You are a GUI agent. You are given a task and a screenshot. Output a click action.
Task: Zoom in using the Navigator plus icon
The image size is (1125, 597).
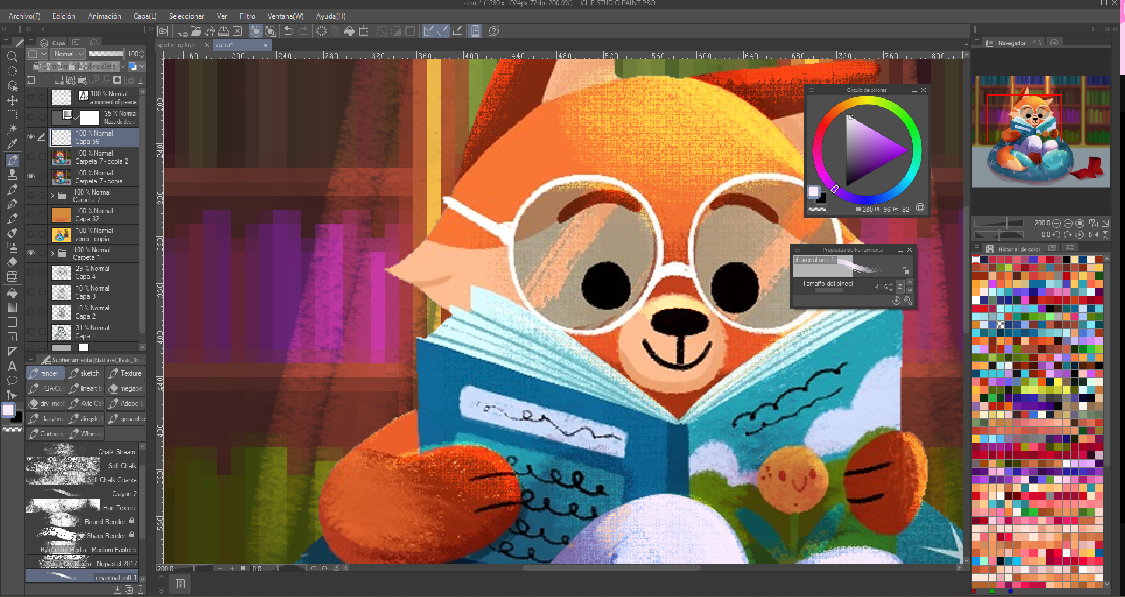pos(1068,223)
